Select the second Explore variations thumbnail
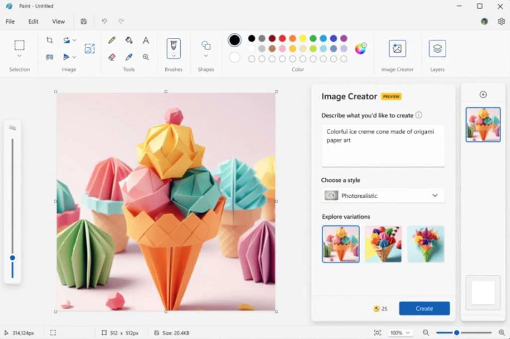 (383, 244)
